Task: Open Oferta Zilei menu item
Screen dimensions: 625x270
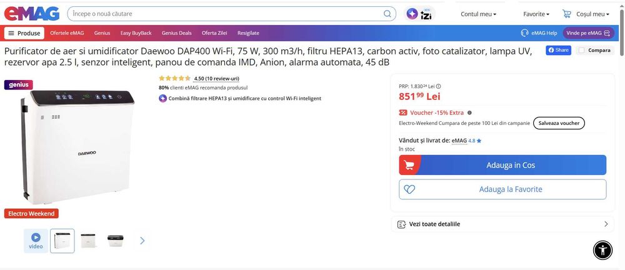Action: [x=214, y=33]
